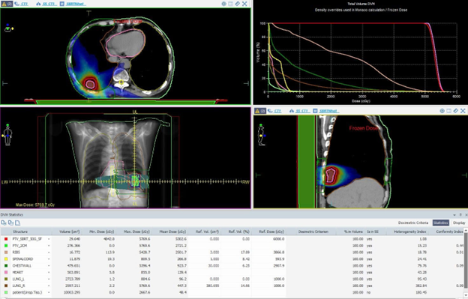Click the Ref. Dose value 6000.0
468x299 pixels.
pos(278,239)
